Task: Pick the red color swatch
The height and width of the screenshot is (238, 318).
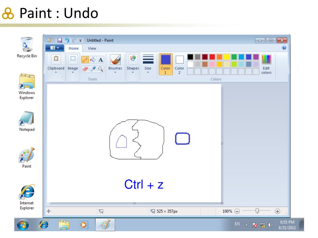Action: pyautogui.click(x=212, y=57)
